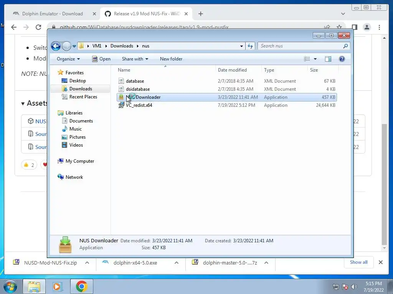Viewport: 393px width, 294px height.
Task: Click the volume speaker tray icon
Action: coord(354,287)
